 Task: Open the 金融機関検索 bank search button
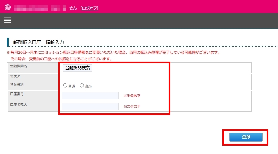pyautogui.click(x=77, y=68)
